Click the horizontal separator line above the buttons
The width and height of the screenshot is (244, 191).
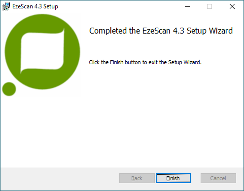coord(121,167)
